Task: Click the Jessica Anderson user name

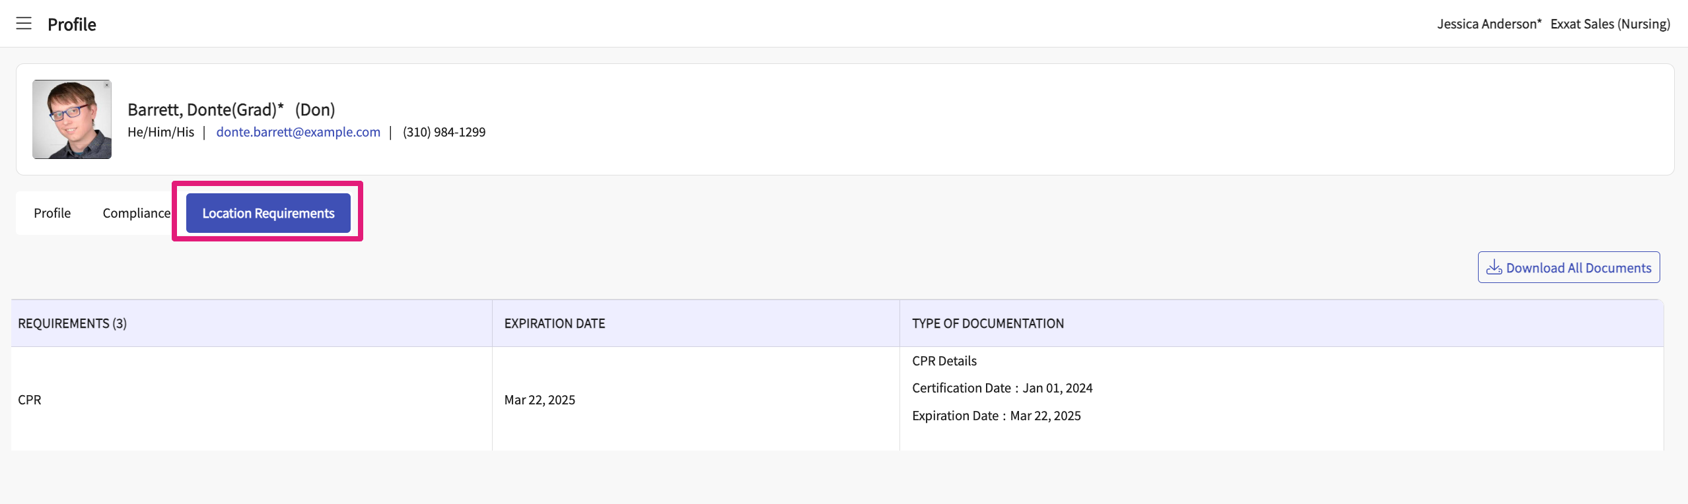Action: click(x=1489, y=24)
